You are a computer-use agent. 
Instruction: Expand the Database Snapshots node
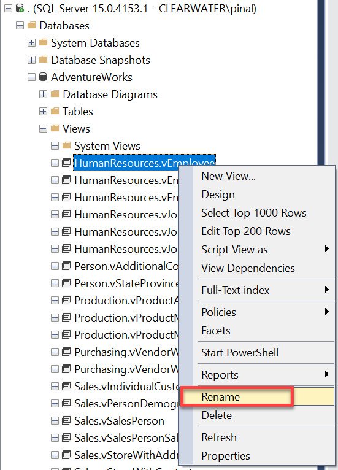[31, 60]
